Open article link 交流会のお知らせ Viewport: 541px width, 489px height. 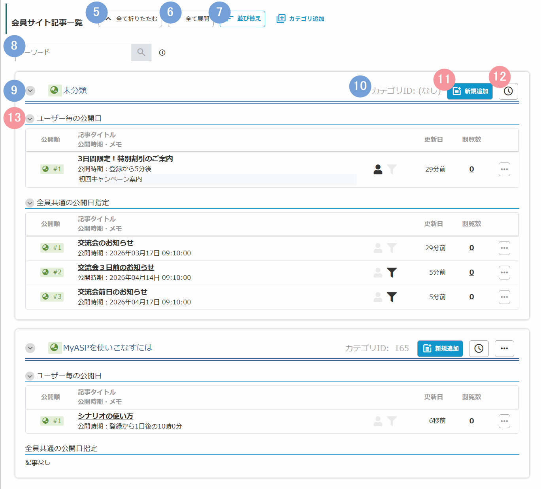(106, 243)
